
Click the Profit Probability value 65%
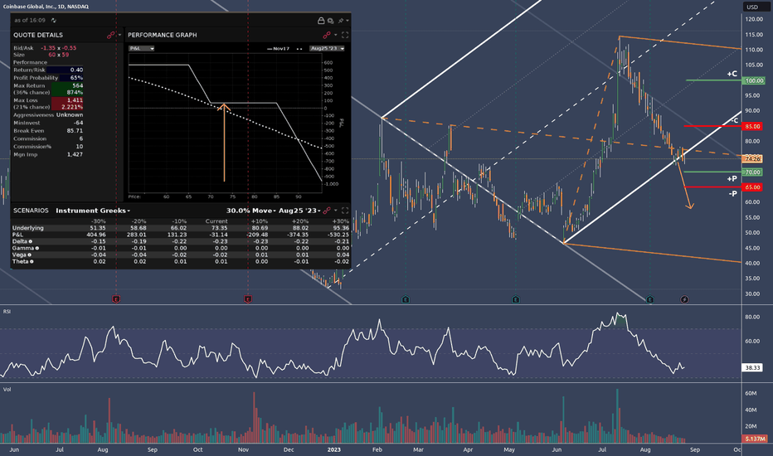tap(76, 78)
